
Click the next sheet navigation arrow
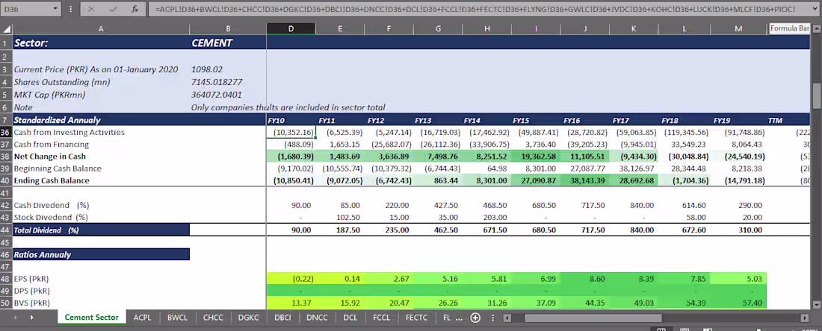(32, 318)
